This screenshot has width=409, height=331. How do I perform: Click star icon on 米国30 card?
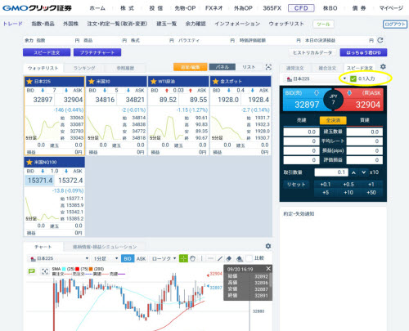pos(92,81)
